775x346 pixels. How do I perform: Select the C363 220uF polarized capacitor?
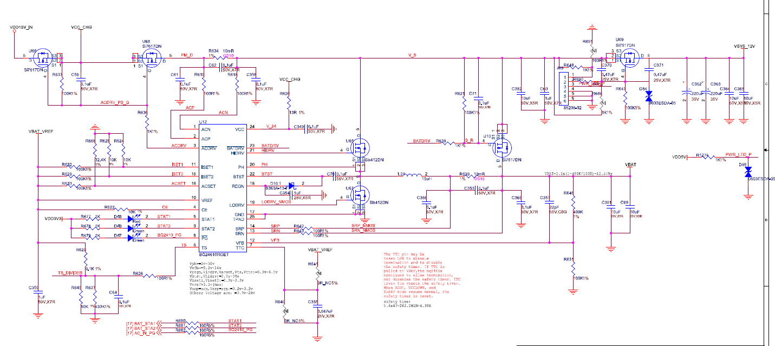click(705, 93)
